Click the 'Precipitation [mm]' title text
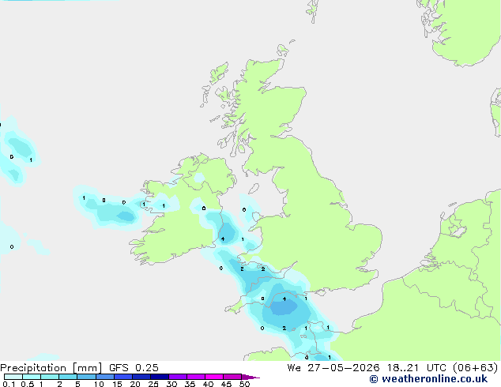The image size is (501, 387). coord(51,368)
